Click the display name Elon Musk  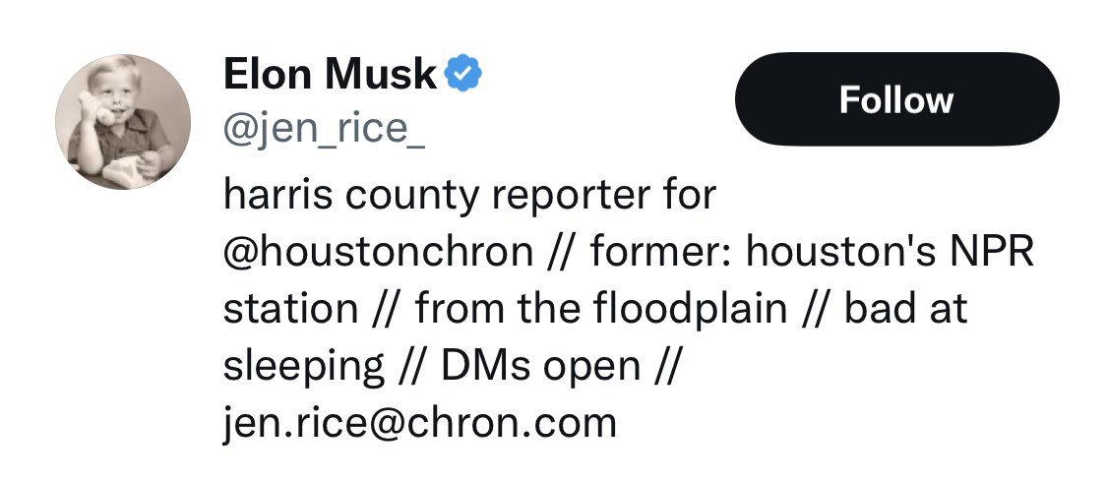pos(330,75)
